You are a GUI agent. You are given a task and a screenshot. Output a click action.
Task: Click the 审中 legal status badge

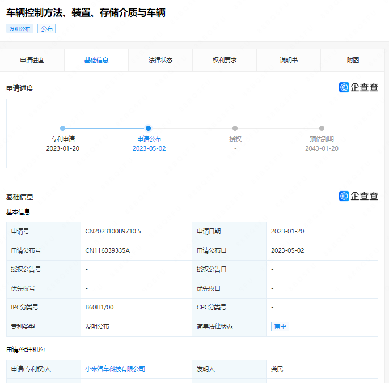click(280, 326)
